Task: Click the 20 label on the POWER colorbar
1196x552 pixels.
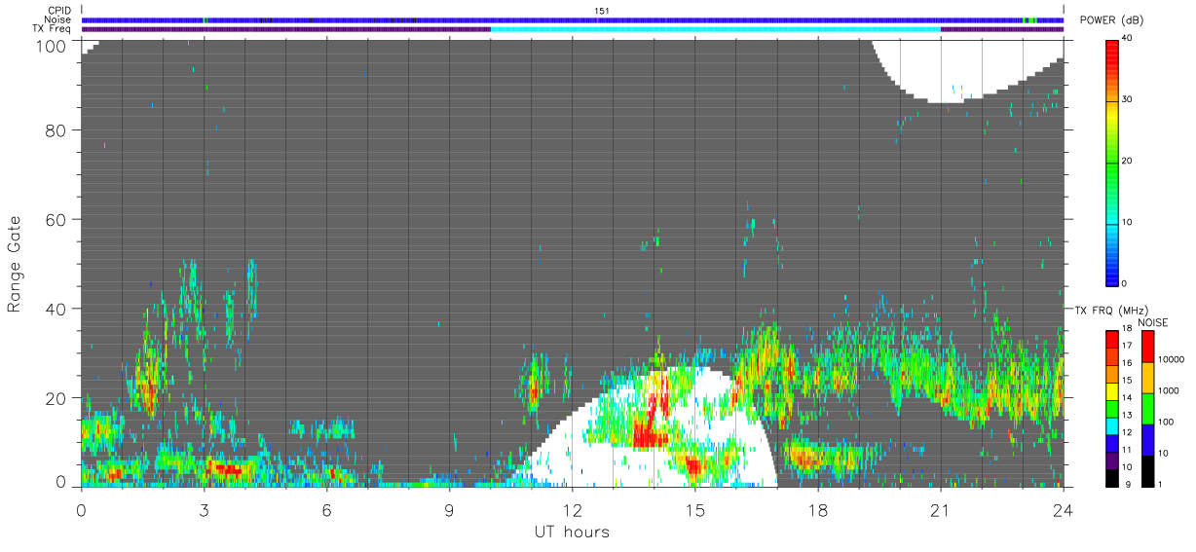Action: coord(1128,161)
